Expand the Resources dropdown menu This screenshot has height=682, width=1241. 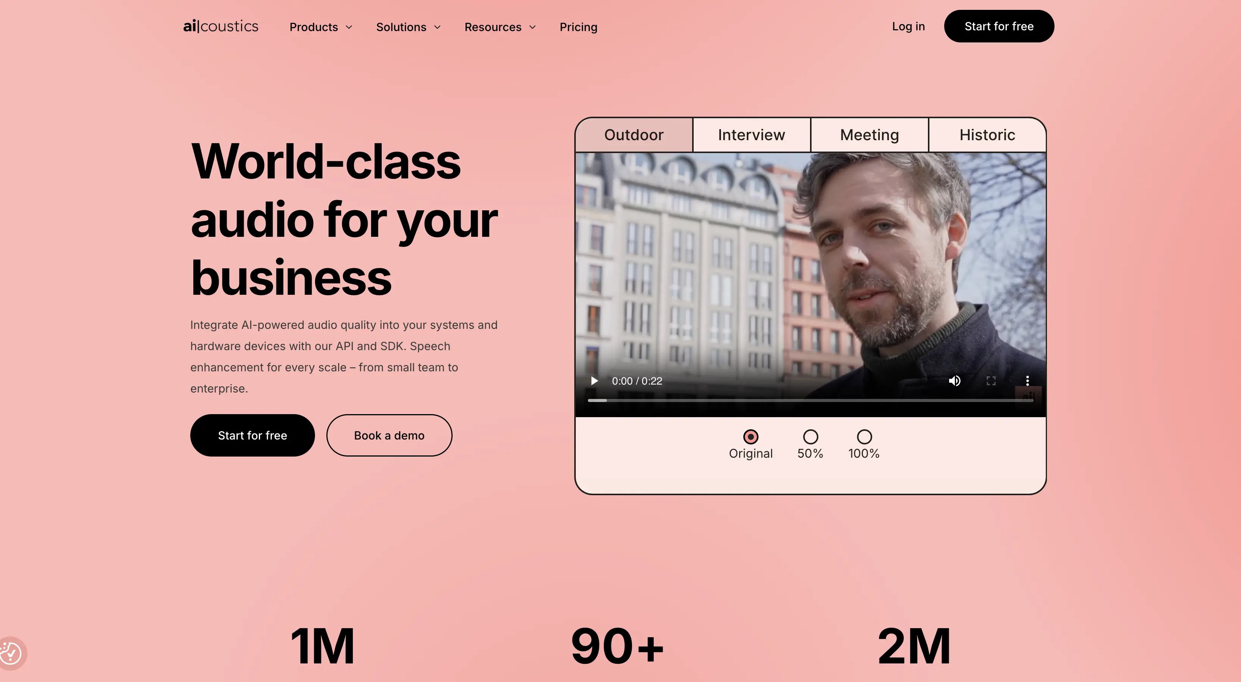pyautogui.click(x=500, y=26)
